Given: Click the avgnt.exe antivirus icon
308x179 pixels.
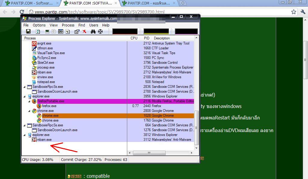Looking at the screenshot, I should coord(34,43).
